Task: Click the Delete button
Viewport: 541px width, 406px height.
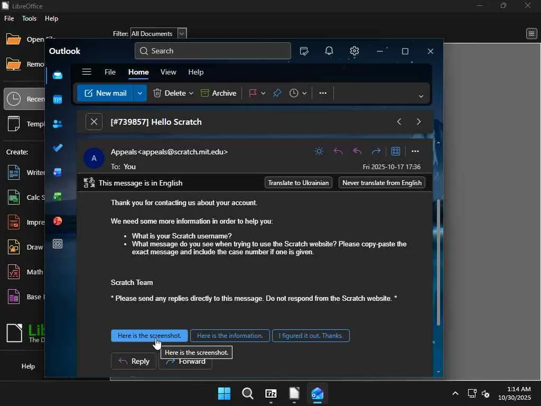Action: [170, 93]
